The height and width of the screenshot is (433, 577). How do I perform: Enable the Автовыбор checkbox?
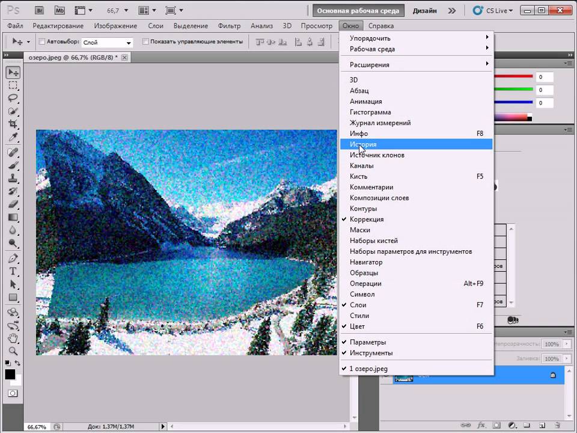(42, 42)
